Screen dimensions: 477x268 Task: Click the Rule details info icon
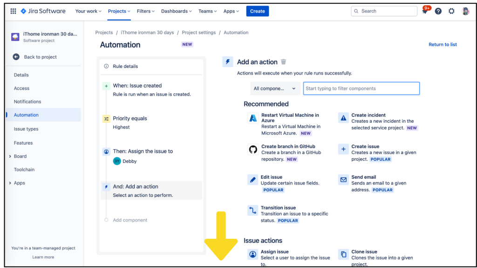tap(106, 66)
